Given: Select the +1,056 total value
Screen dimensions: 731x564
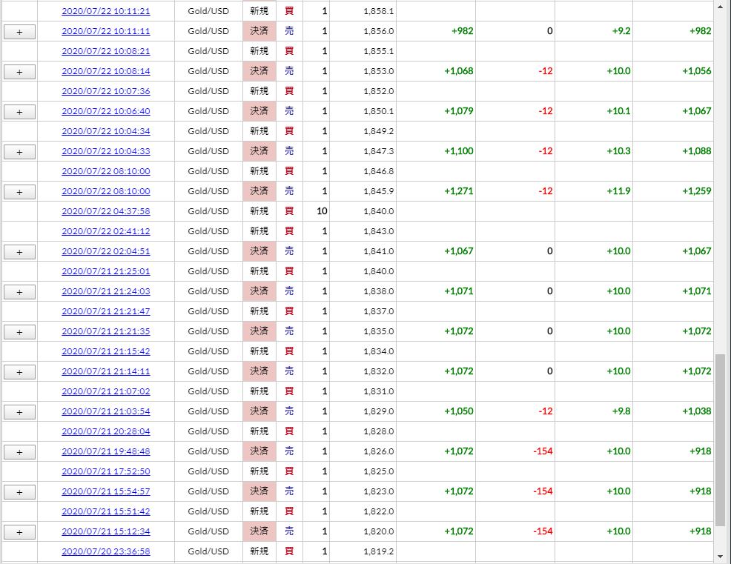Looking at the screenshot, I should tap(696, 71).
